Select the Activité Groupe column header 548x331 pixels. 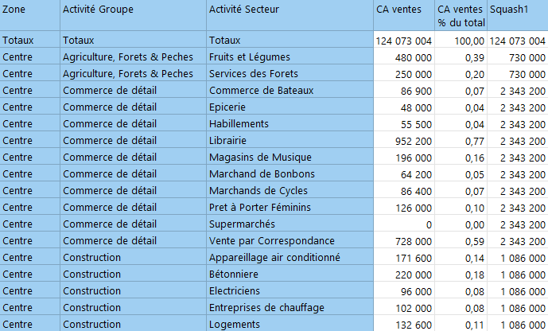[133, 15]
